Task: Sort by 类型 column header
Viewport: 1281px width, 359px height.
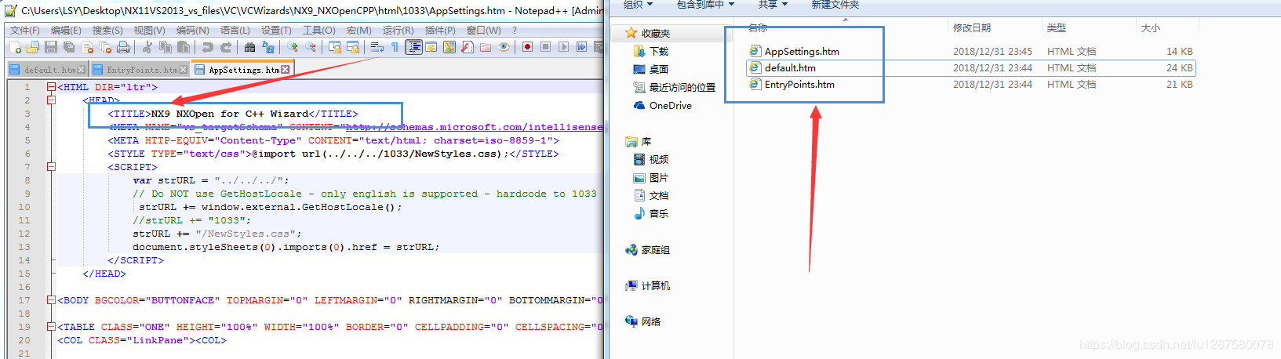Action: pos(1057,27)
